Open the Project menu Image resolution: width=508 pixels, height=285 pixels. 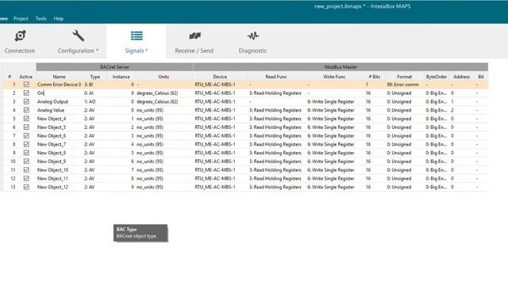click(x=21, y=19)
